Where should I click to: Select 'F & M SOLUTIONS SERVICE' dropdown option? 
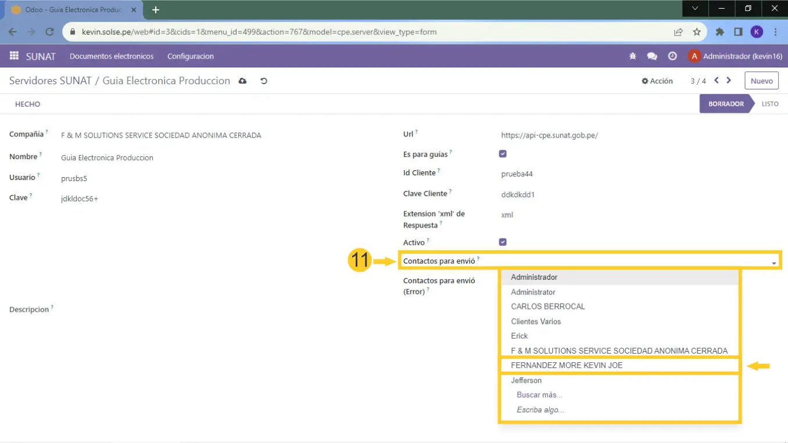(619, 351)
